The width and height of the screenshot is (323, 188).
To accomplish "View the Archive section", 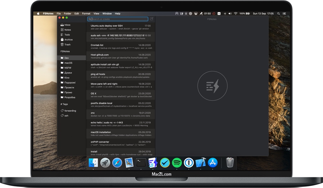I will point(68,39).
